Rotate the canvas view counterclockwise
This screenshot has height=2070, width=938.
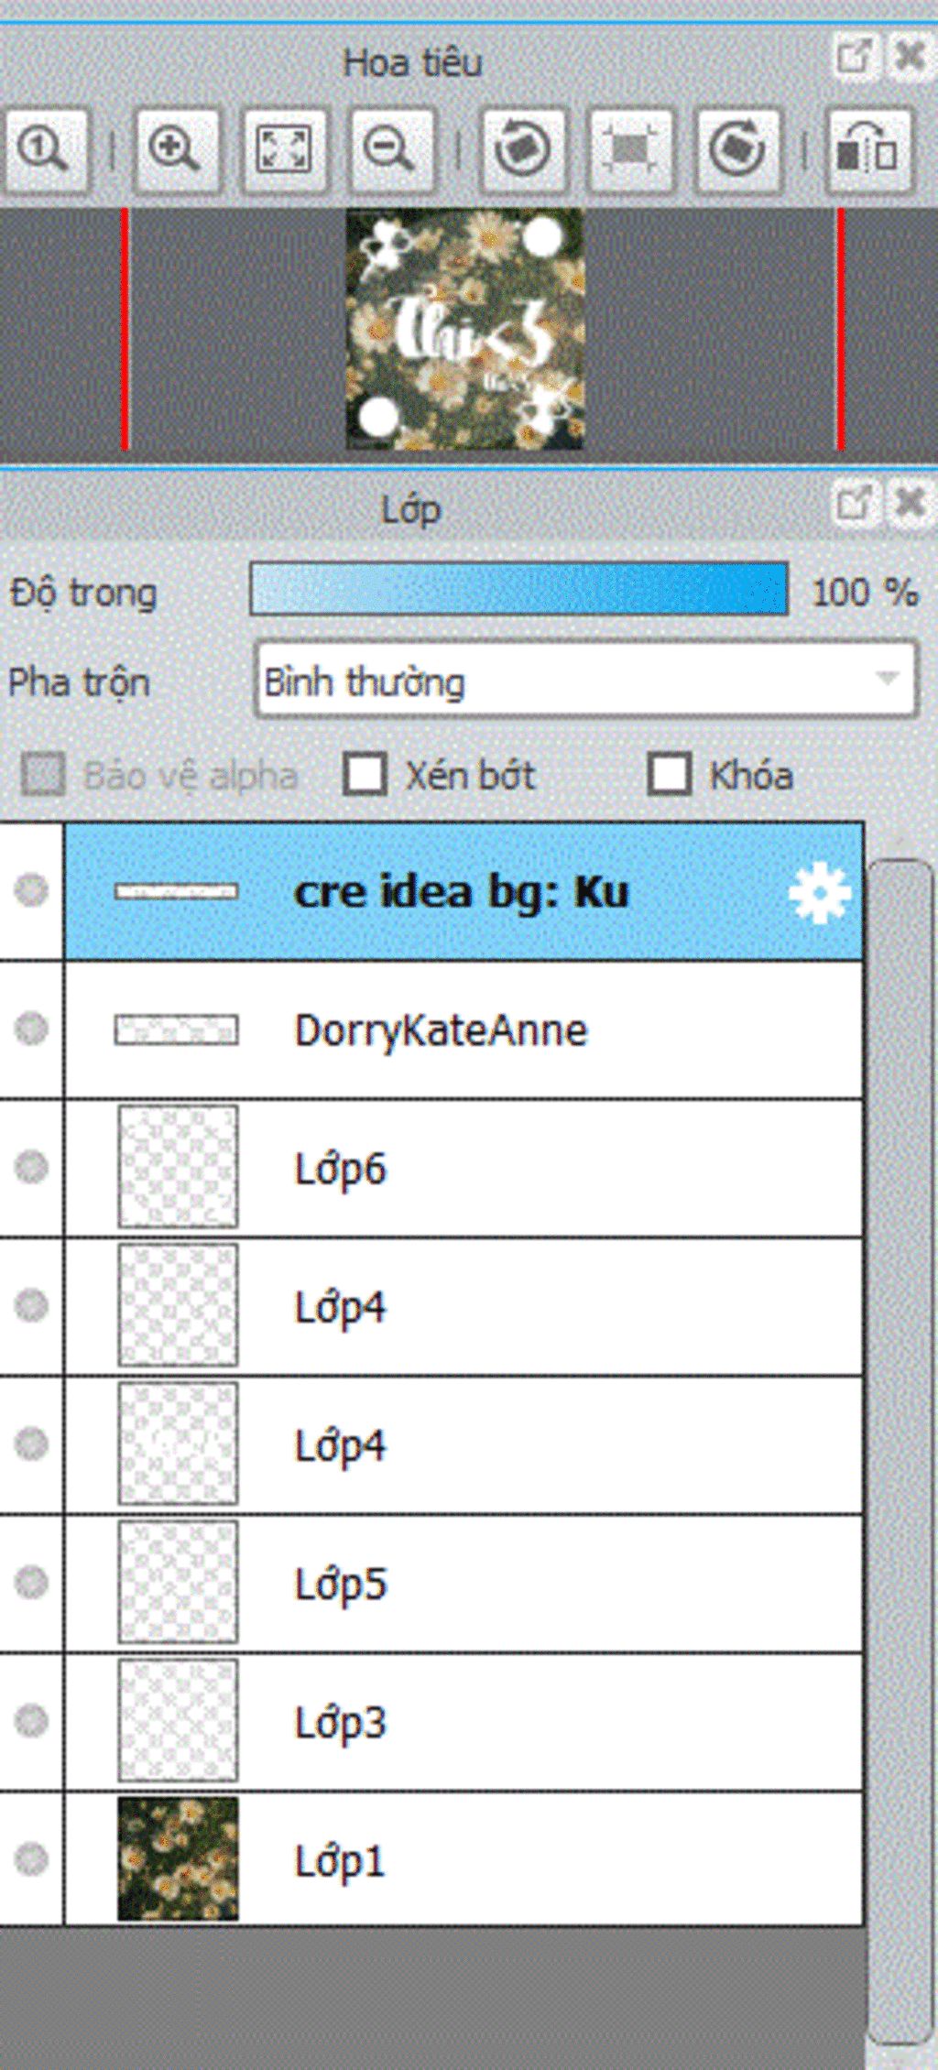(x=524, y=150)
